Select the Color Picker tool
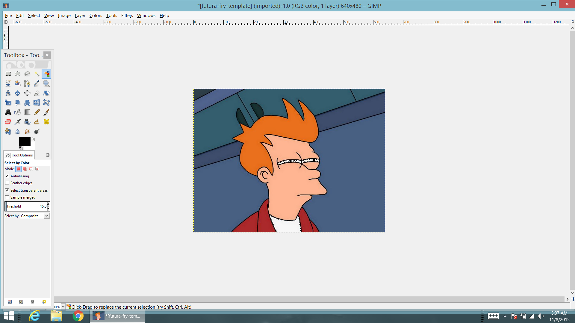 click(x=37, y=83)
